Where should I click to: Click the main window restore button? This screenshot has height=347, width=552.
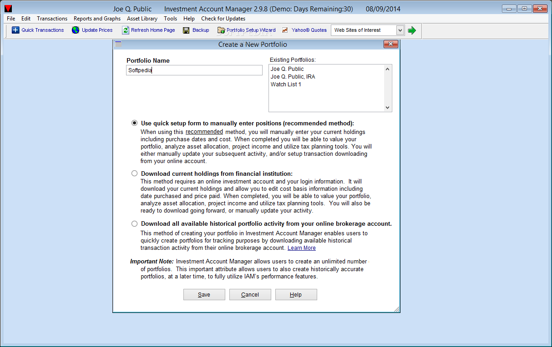(x=524, y=8)
